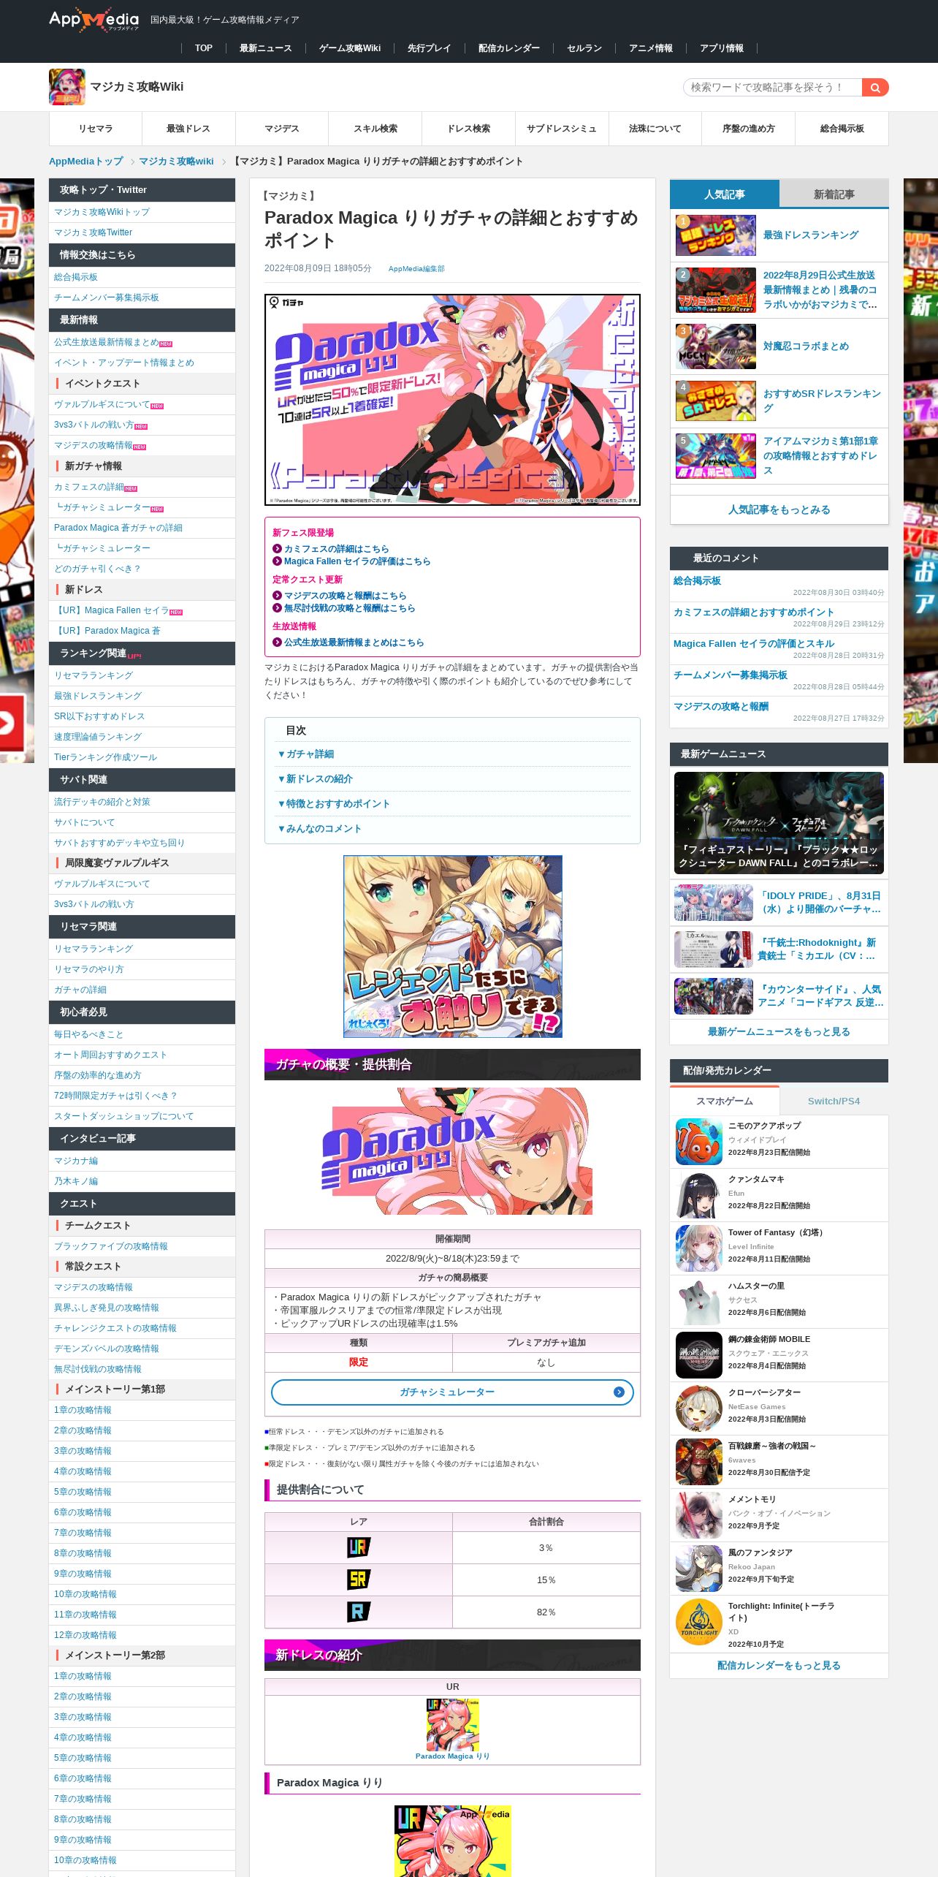The width and height of the screenshot is (938, 1877).
Task: Open IDOLY PRIDE news thumbnail
Action: tap(714, 903)
